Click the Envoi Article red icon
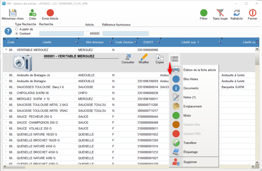The width and height of the screenshot is (262, 171). 50,13
